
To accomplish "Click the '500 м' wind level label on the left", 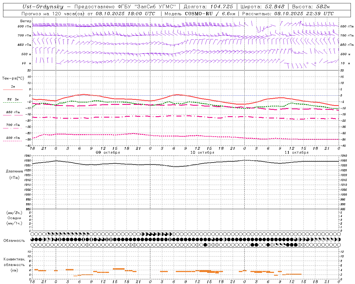I will [27, 54].
